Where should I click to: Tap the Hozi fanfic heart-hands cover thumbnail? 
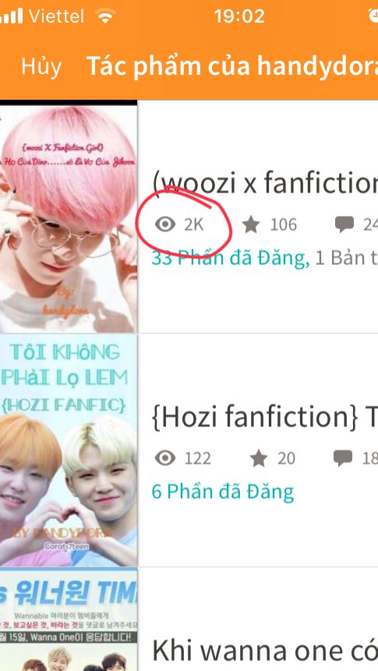69,450
